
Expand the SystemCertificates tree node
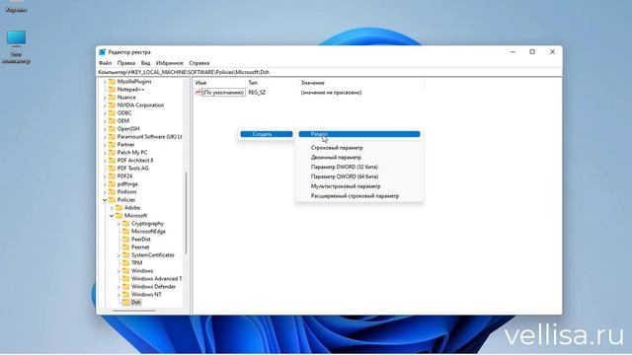point(118,255)
